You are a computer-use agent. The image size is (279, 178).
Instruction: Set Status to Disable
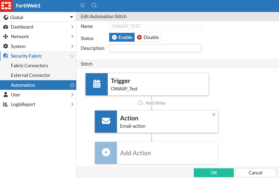pyautogui.click(x=148, y=37)
